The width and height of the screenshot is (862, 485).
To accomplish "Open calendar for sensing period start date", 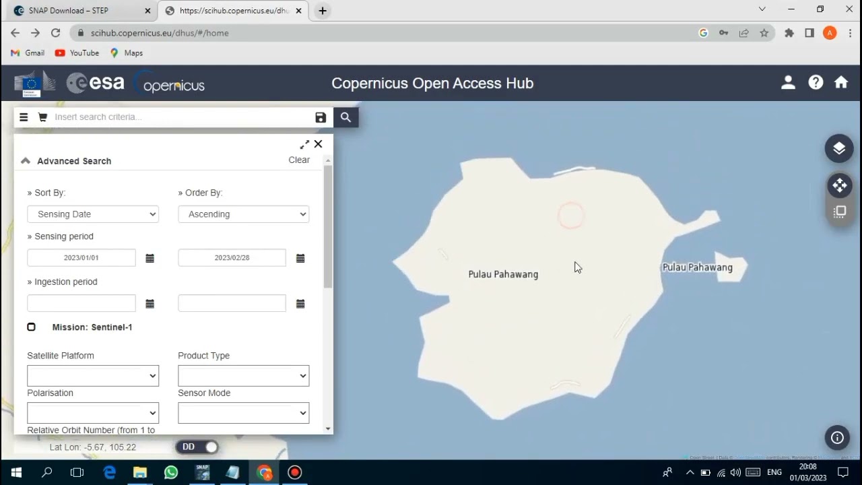I will pyautogui.click(x=150, y=258).
